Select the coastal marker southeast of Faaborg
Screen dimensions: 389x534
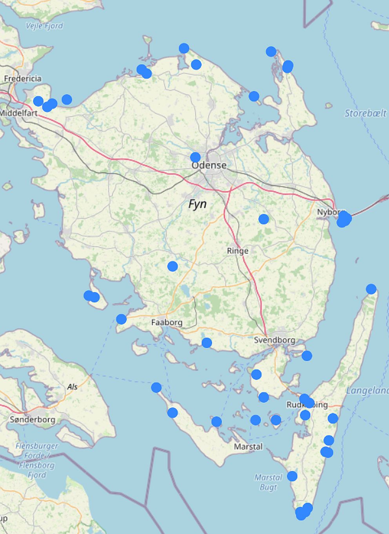(x=207, y=343)
